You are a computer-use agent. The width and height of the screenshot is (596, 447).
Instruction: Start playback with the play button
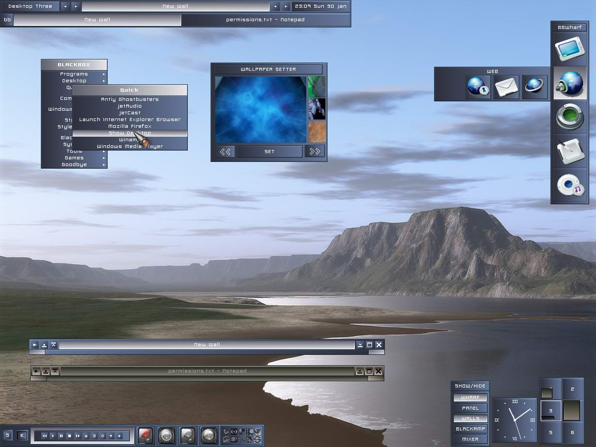53,436
